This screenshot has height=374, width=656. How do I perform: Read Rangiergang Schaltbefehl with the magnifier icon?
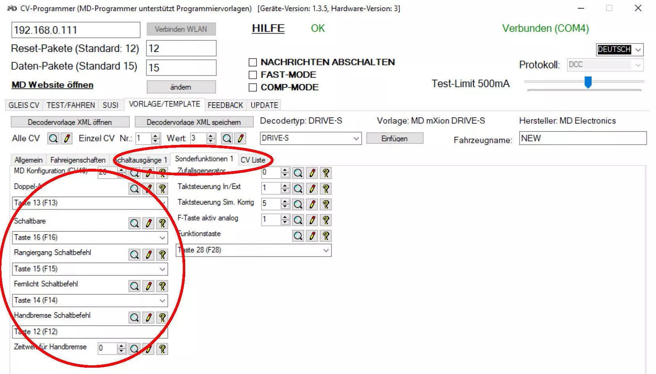[134, 255]
